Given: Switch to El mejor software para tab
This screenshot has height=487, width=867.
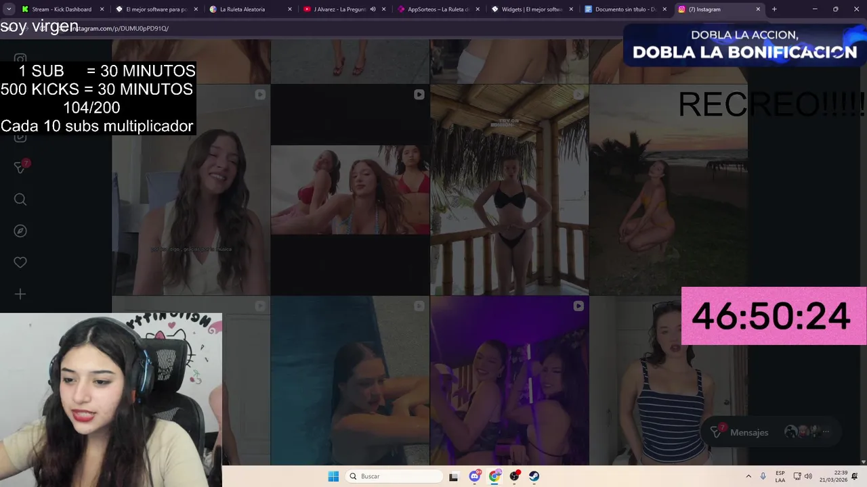Looking at the screenshot, I should click(156, 9).
